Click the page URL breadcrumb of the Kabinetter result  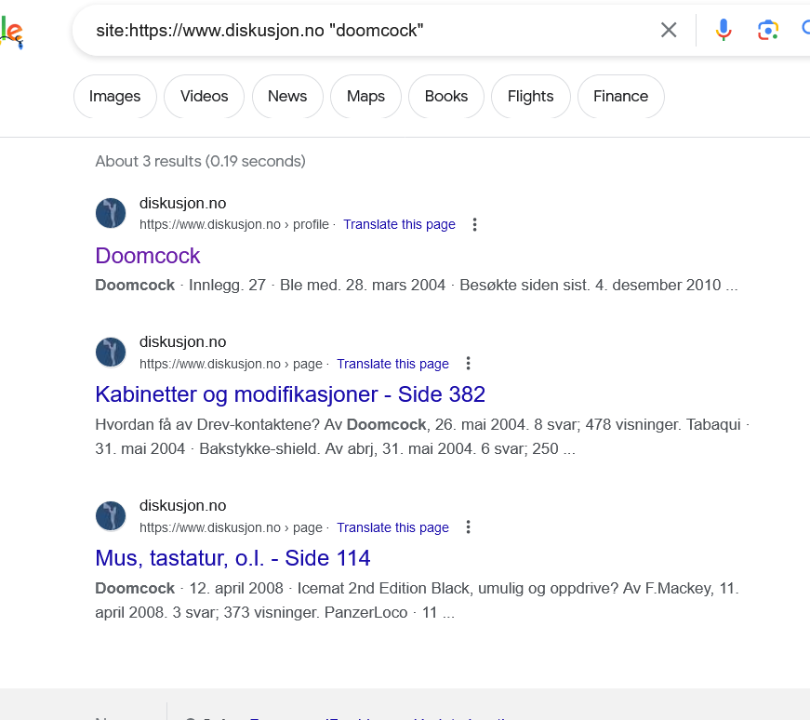point(231,364)
